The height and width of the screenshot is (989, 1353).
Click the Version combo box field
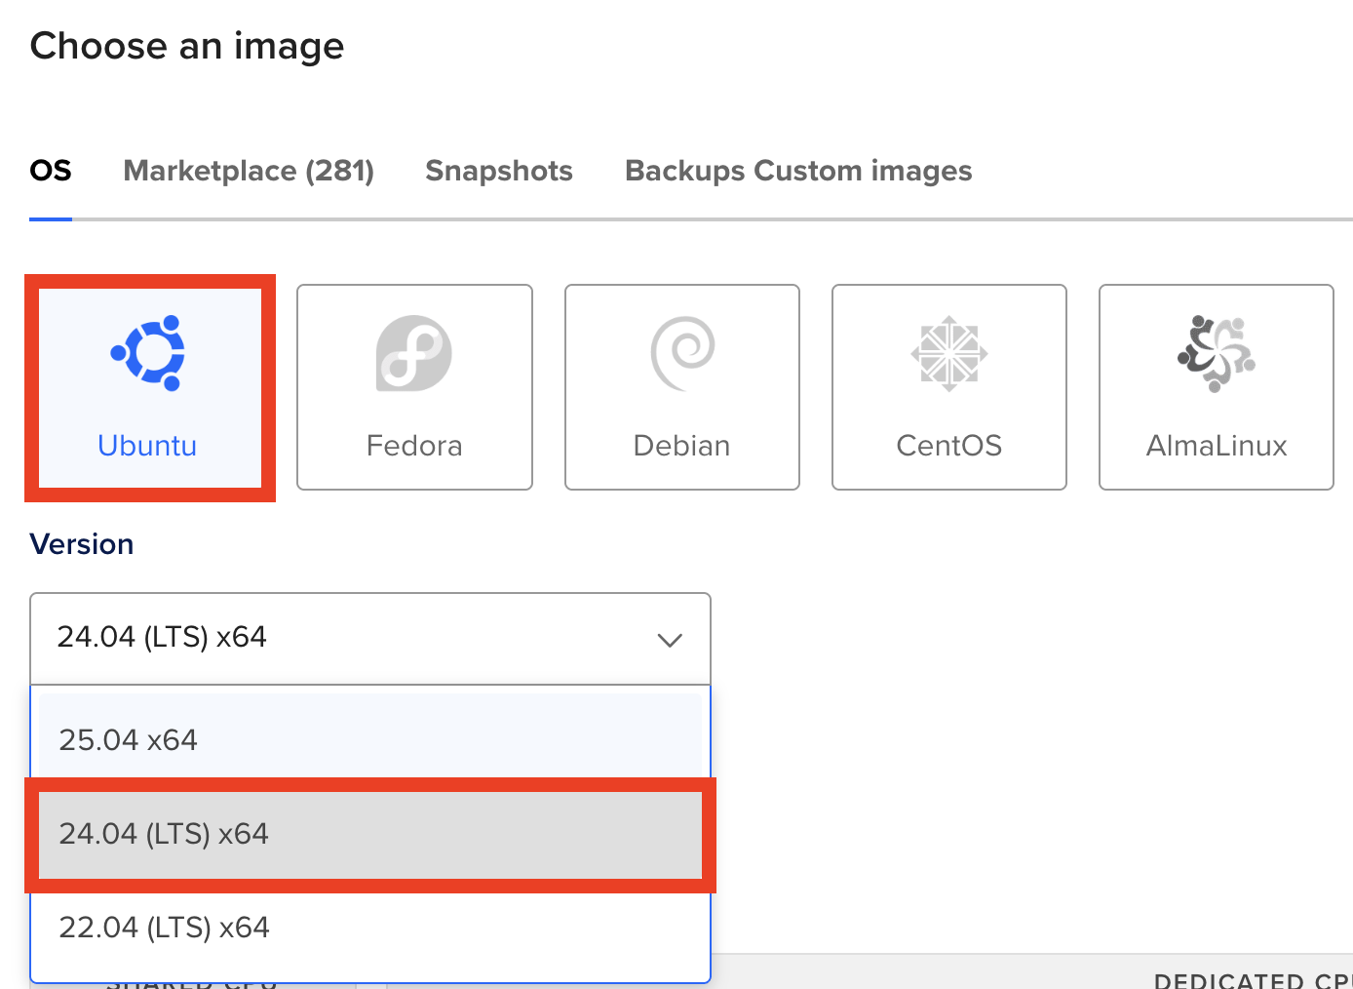click(x=351, y=638)
